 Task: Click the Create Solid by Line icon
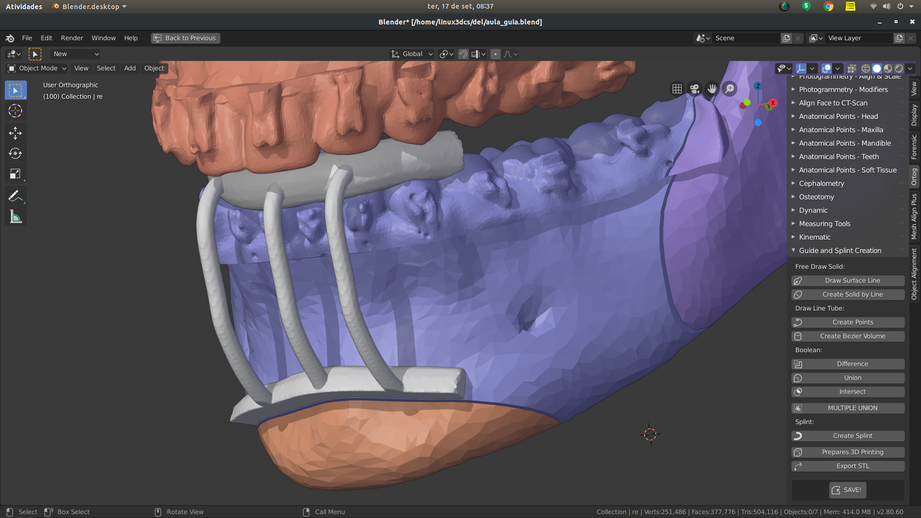[x=798, y=295]
